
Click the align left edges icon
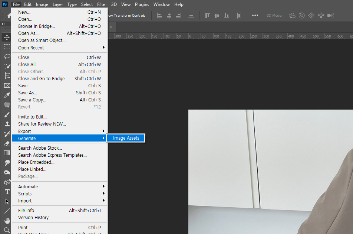pos(159,16)
